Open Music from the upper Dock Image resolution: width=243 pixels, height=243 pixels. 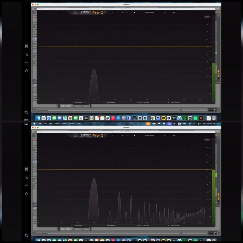[x=113, y=118]
